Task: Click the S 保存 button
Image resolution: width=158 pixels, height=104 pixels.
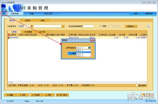Action: pos(23,95)
